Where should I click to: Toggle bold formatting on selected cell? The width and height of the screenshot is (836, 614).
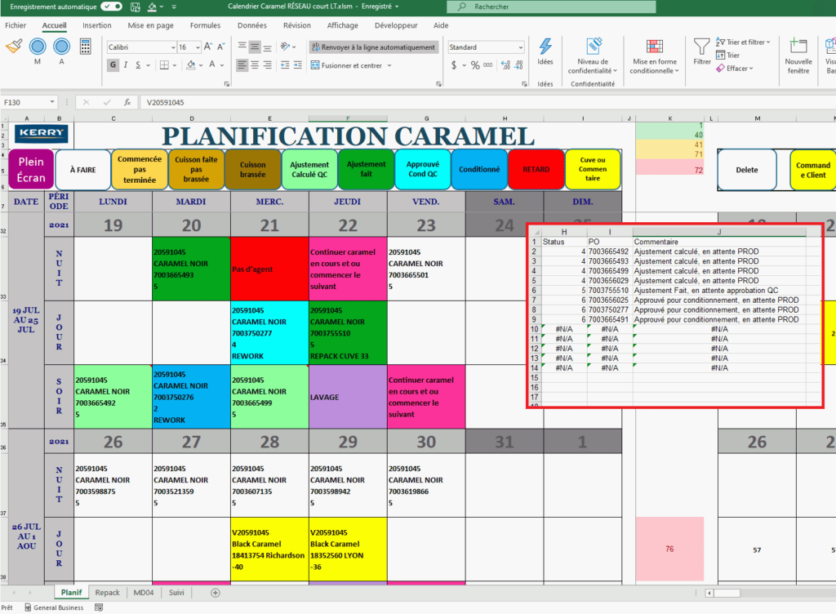(112, 64)
